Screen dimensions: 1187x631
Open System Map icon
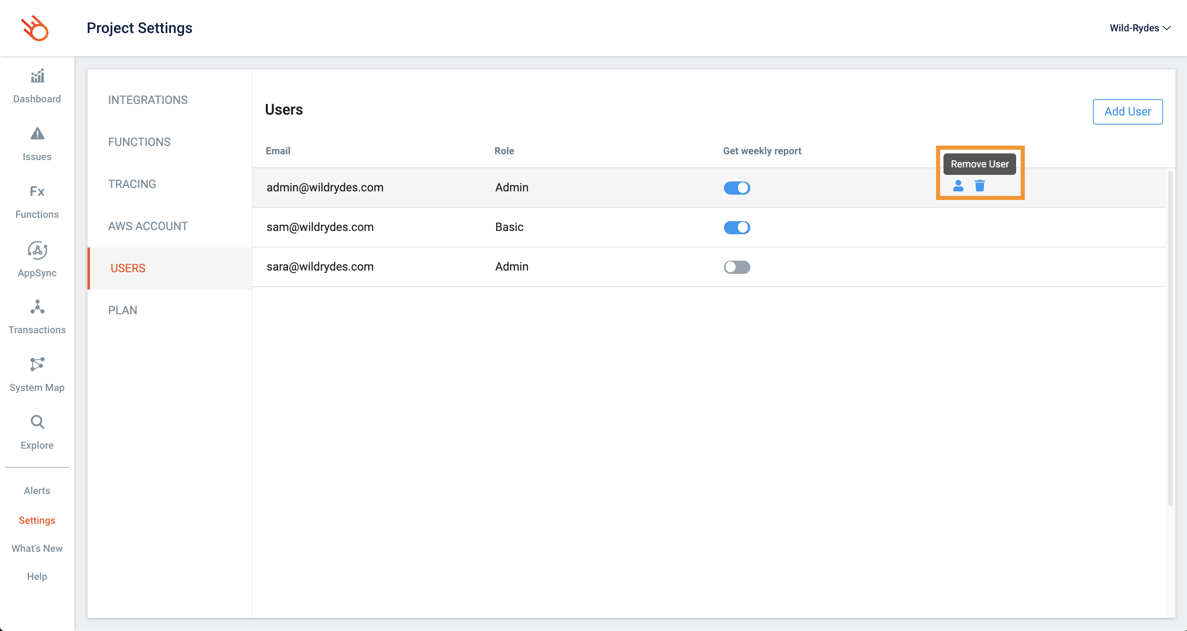point(37,364)
